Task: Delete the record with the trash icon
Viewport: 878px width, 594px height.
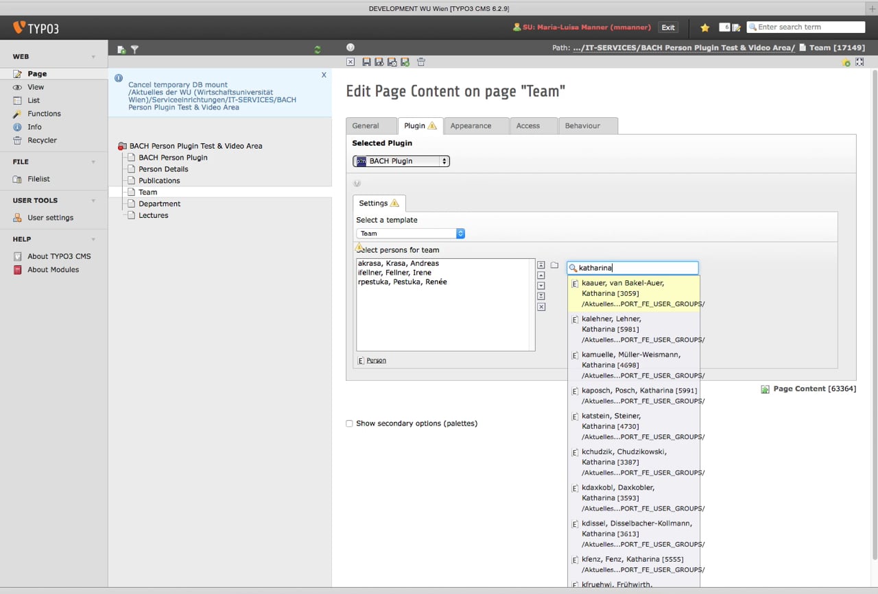Action: (x=421, y=62)
